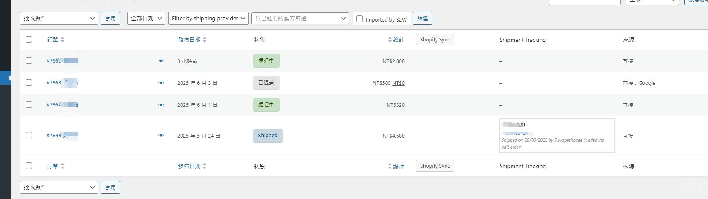Screen dimensions: 708x199
Task: Click header Shopify Sync button
Action: tap(435, 39)
